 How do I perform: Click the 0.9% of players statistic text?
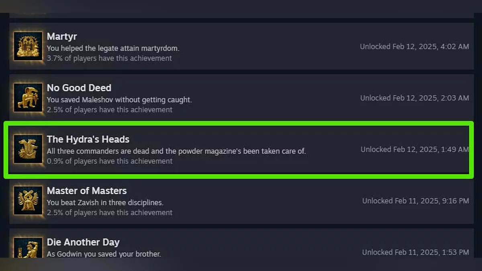coord(110,161)
